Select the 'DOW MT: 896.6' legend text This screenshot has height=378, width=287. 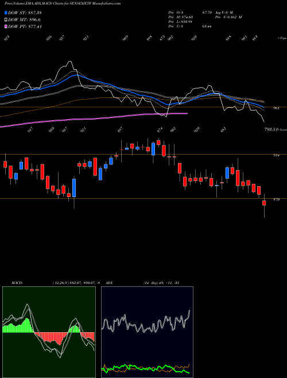(x=24, y=20)
